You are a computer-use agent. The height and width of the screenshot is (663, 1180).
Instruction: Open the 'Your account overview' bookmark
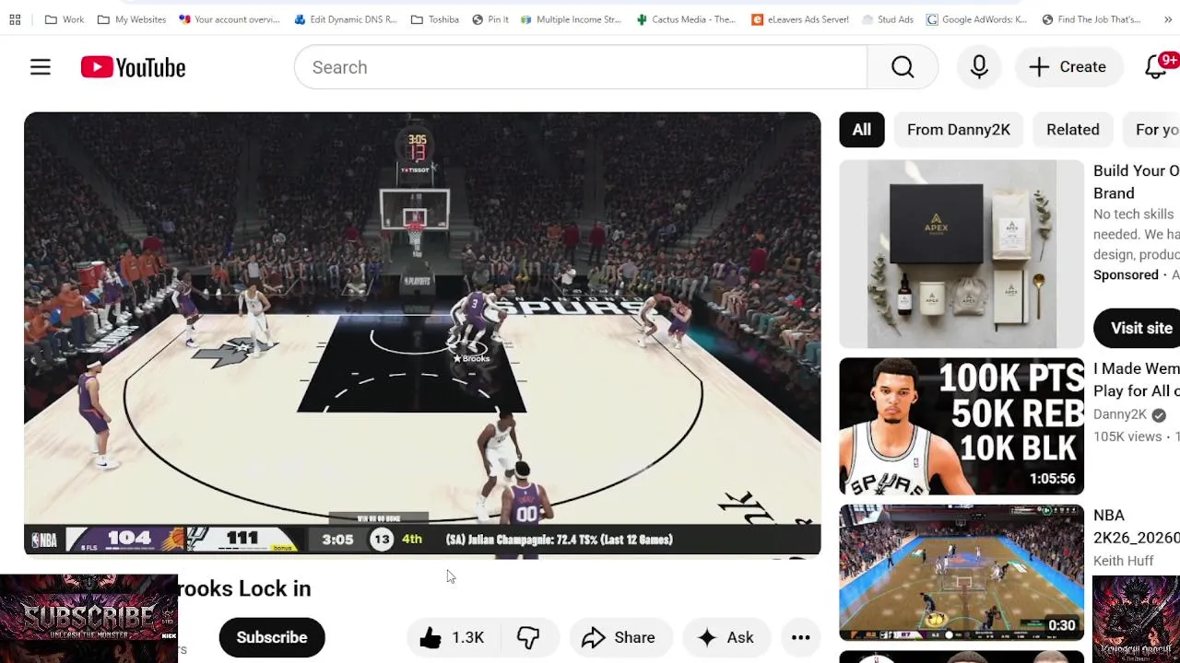(230, 19)
